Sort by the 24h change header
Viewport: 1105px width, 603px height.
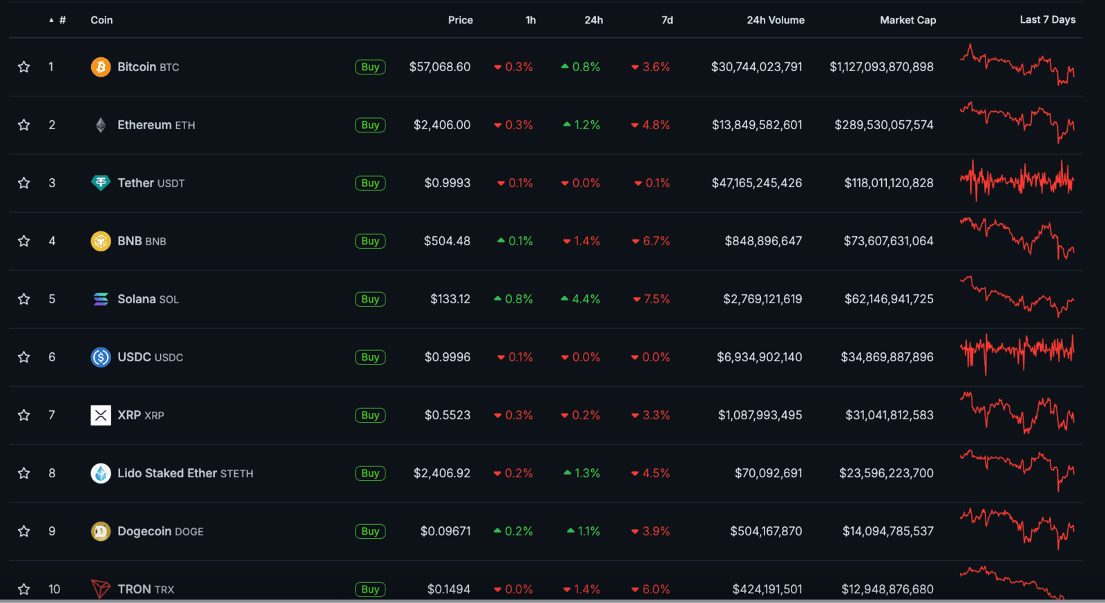coord(594,20)
